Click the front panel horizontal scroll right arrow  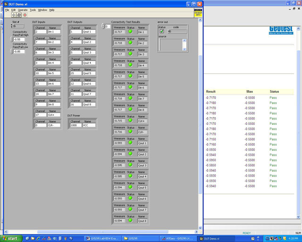pos(196,232)
